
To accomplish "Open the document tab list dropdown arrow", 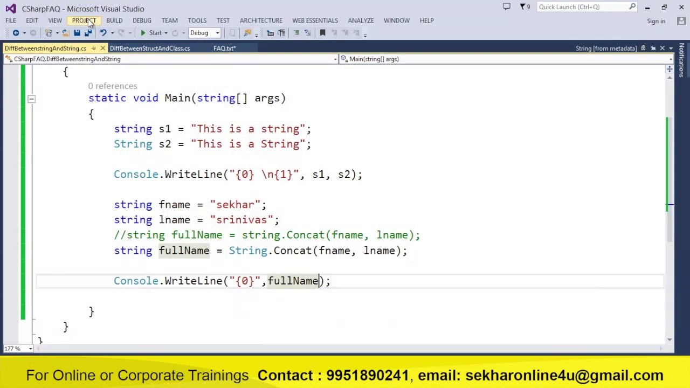I will point(671,48).
